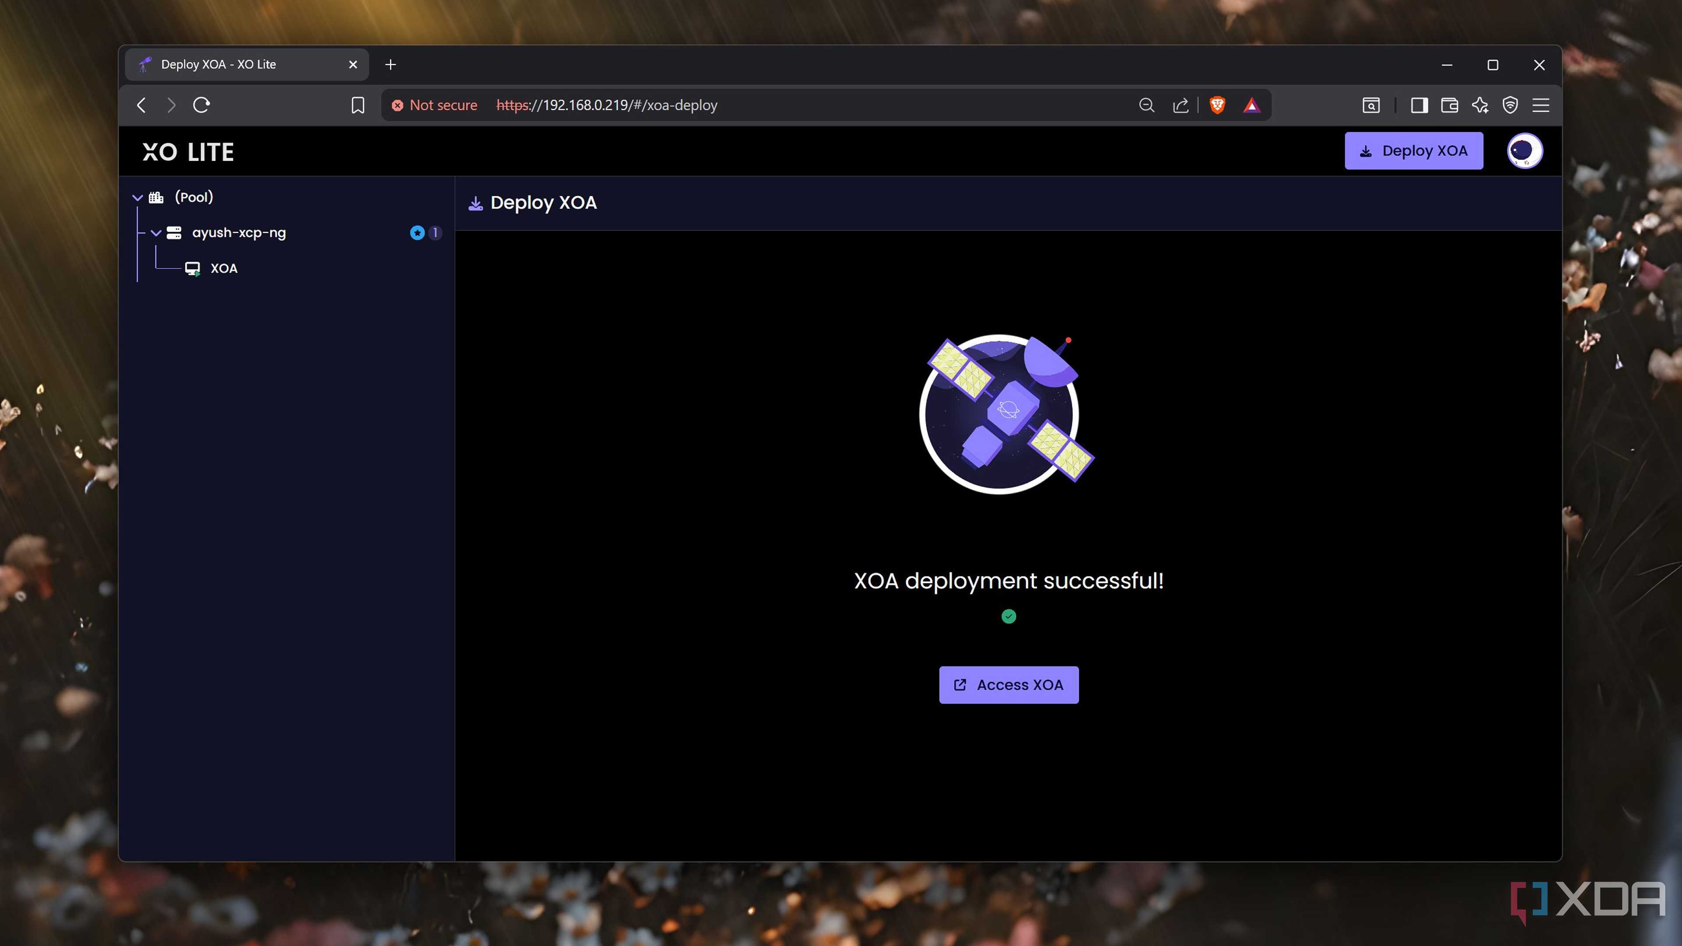Click the XOA VM monitor icon
1682x946 pixels.
(193, 268)
